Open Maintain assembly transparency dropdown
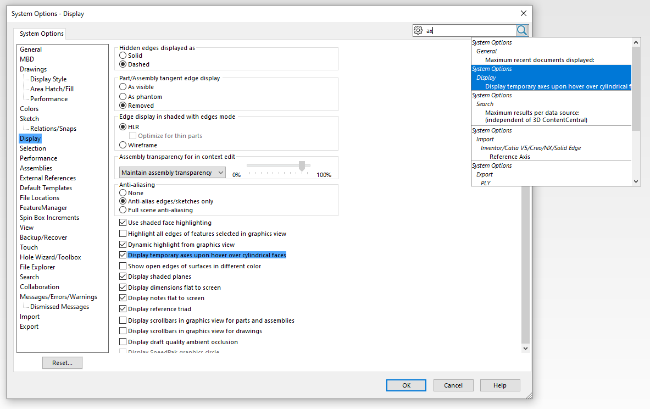Image resolution: width=650 pixels, height=409 pixels. click(173, 173)
